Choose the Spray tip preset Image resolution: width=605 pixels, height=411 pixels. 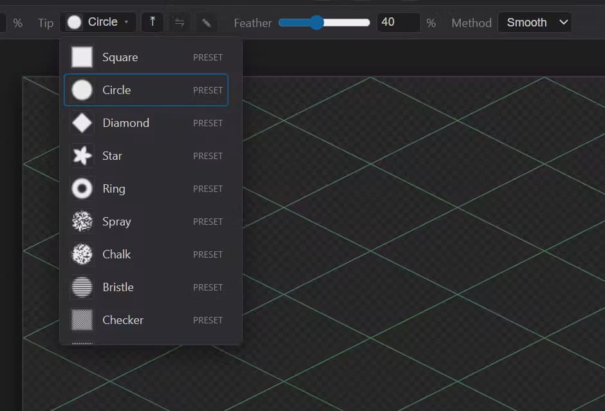click(146, 222)
